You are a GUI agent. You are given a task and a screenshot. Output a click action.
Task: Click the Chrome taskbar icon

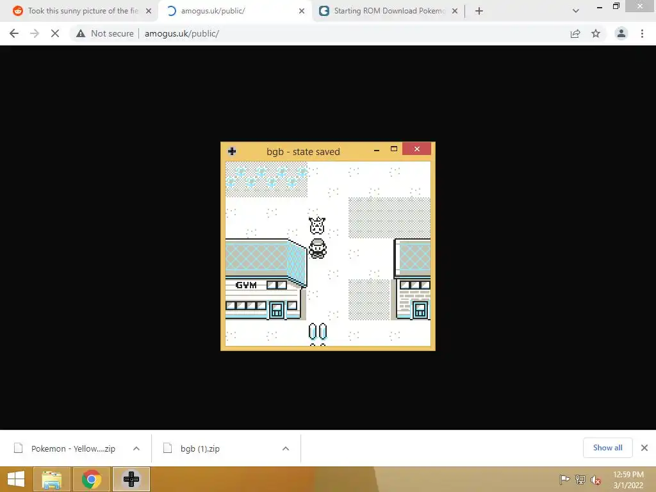[91, 479]
